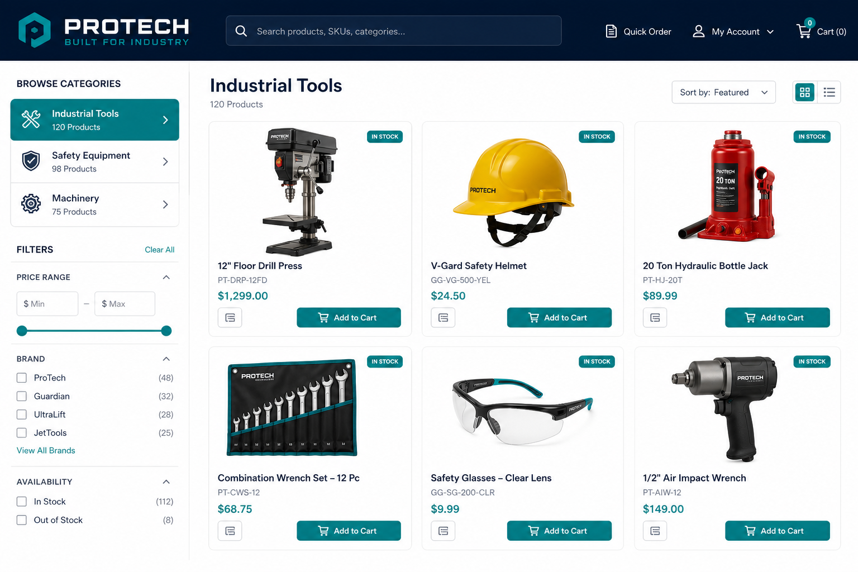Viewport: 858px width, 572px height.
Task: Click In Stock badge on Drill Press
Action: 385,137
